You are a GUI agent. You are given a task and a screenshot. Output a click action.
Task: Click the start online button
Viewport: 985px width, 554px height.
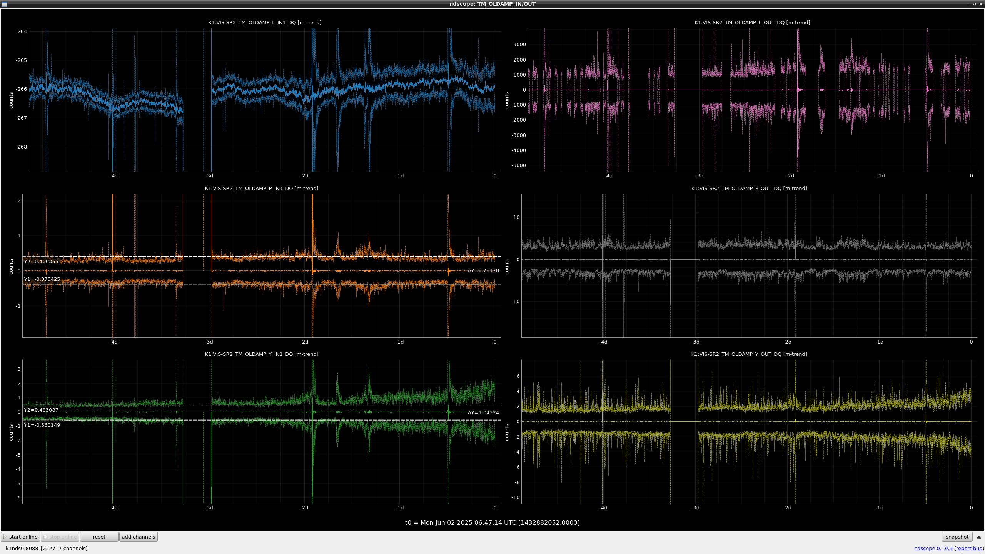(20, 537)
